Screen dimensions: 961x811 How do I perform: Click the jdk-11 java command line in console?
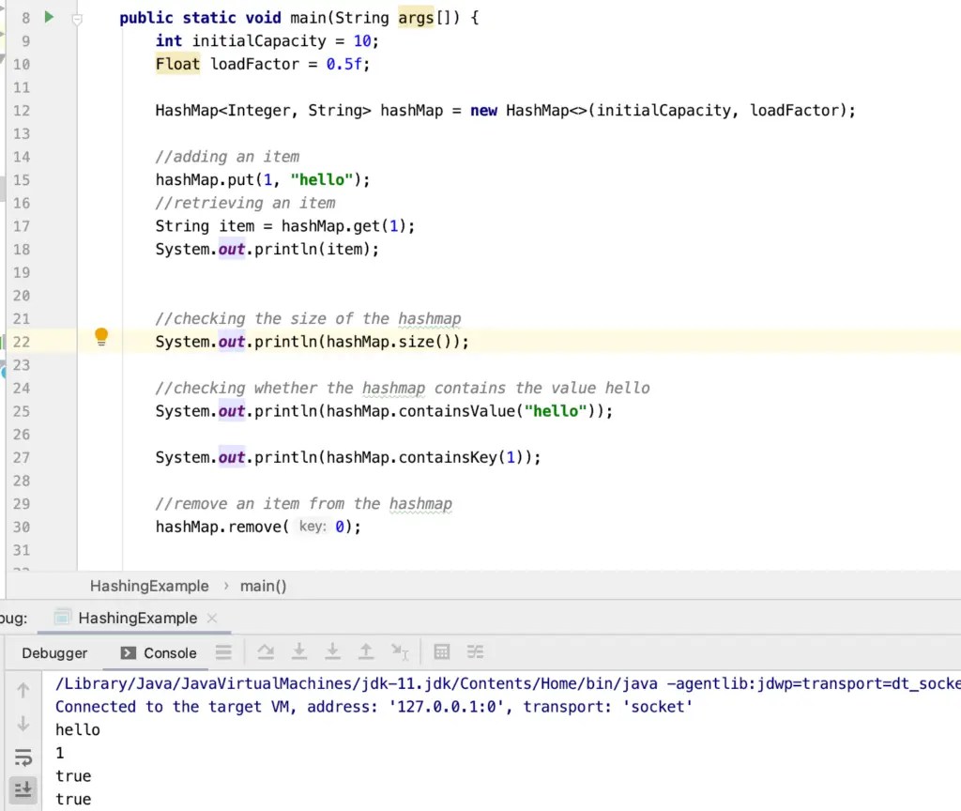pos(508,683)
